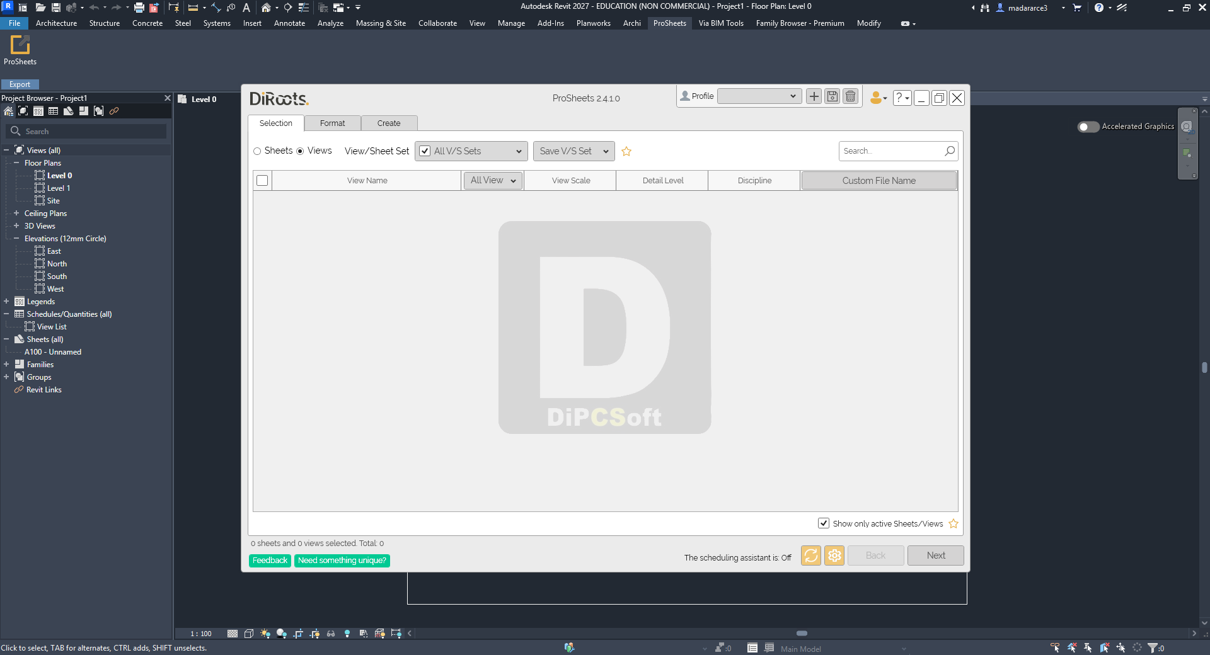Expand the Families tree node
This screenshot has width=1210, height=655.
6,365
